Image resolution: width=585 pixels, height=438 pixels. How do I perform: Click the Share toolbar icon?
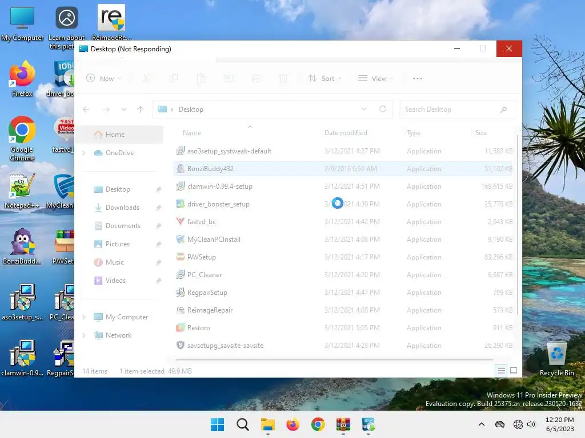(256, 79)
